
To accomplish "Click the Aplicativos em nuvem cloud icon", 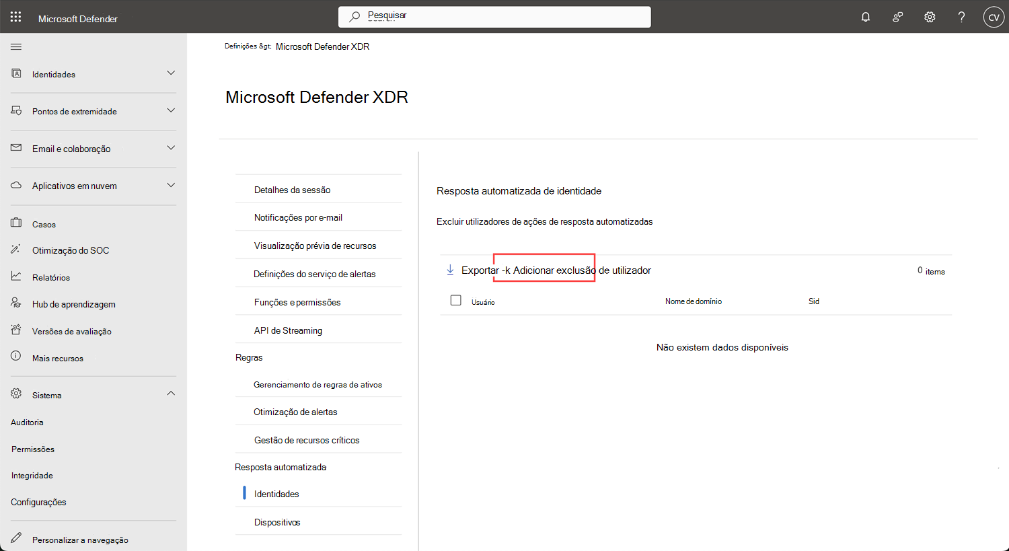I will coord(16,185).
